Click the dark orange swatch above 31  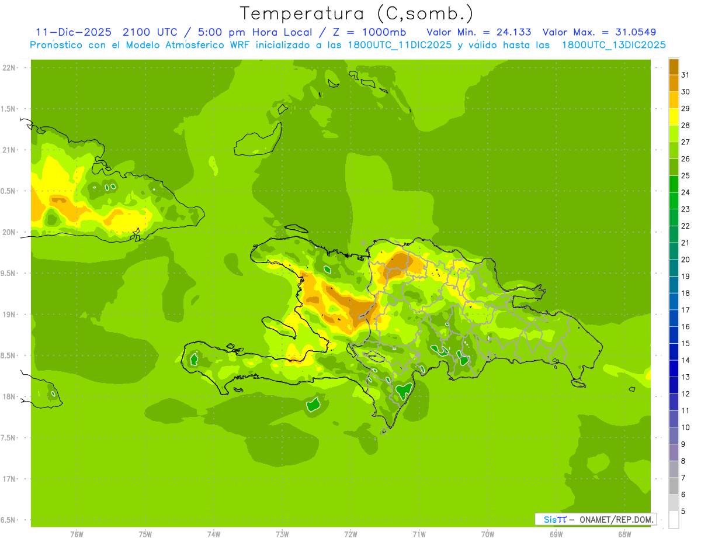[x=674, y=67]
